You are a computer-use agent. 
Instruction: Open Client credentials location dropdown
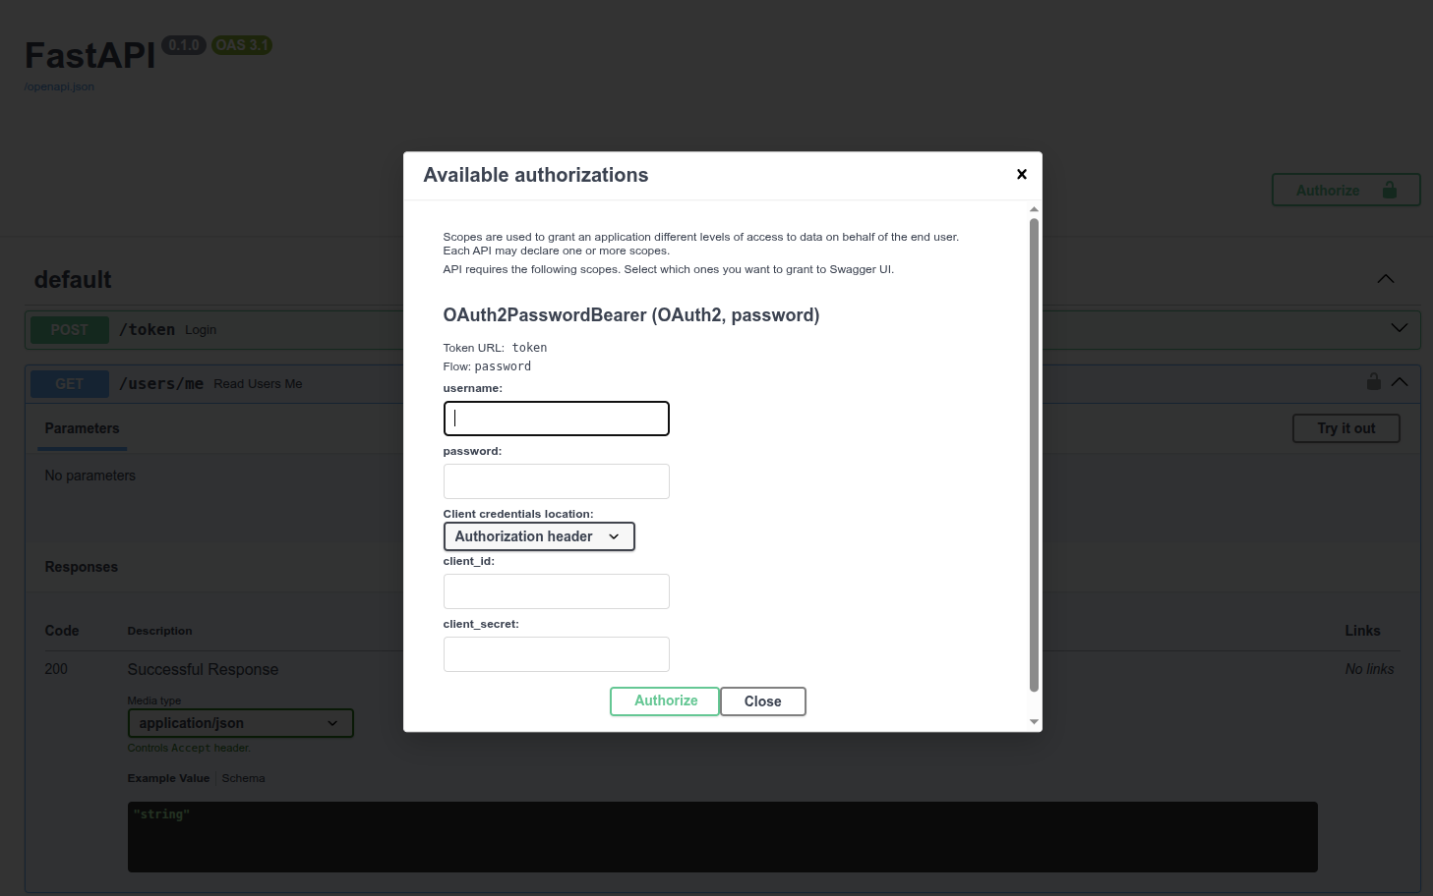coord(539,536)
